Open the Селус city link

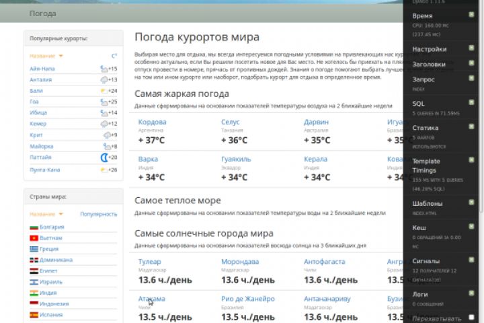231,122
